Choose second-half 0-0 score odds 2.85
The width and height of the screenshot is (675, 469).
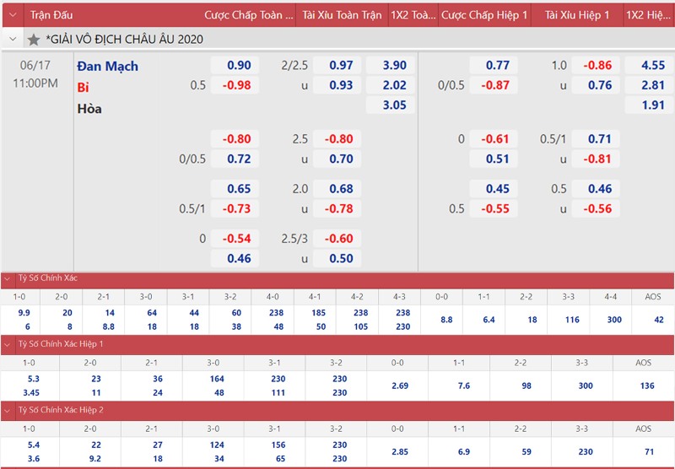[x=402, y=451]
